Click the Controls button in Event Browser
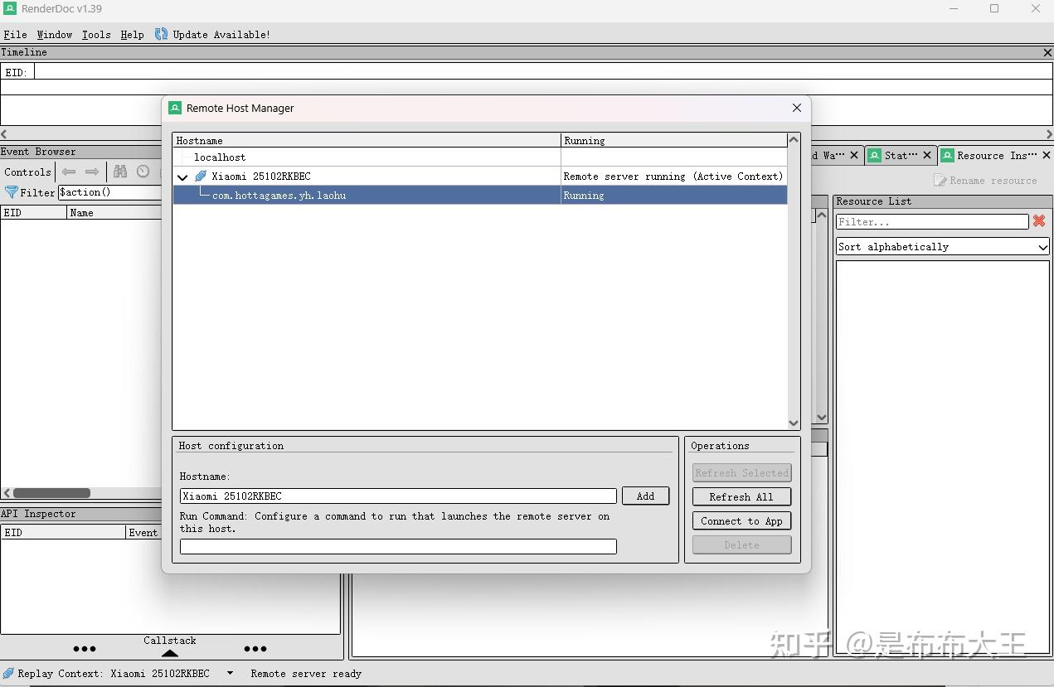The width and height of the screenshot is (1054, 687). (x=27, y=172)
